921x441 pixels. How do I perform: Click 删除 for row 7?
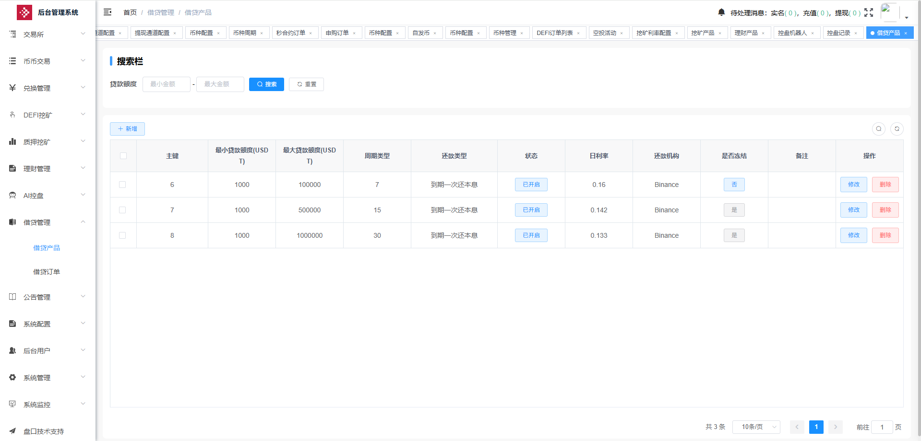pyautogui.click(x=885, y=210)
